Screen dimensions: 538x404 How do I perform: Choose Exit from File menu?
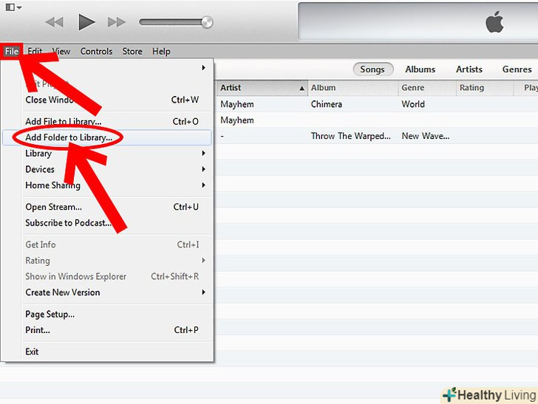click(106, 352)
